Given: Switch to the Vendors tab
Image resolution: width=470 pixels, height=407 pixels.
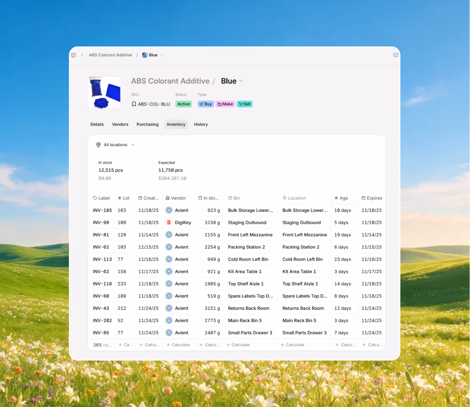Looking at the screenshot, I should 120,124.
